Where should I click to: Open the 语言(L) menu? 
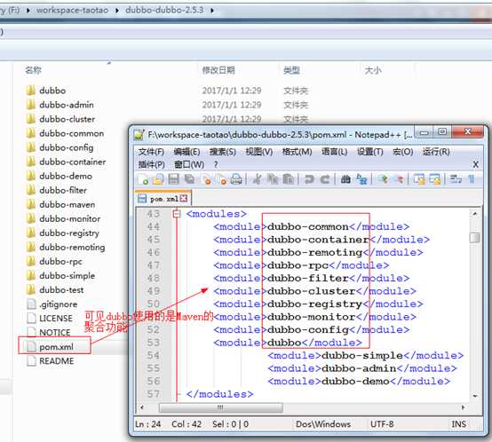(x=334, y=152)
